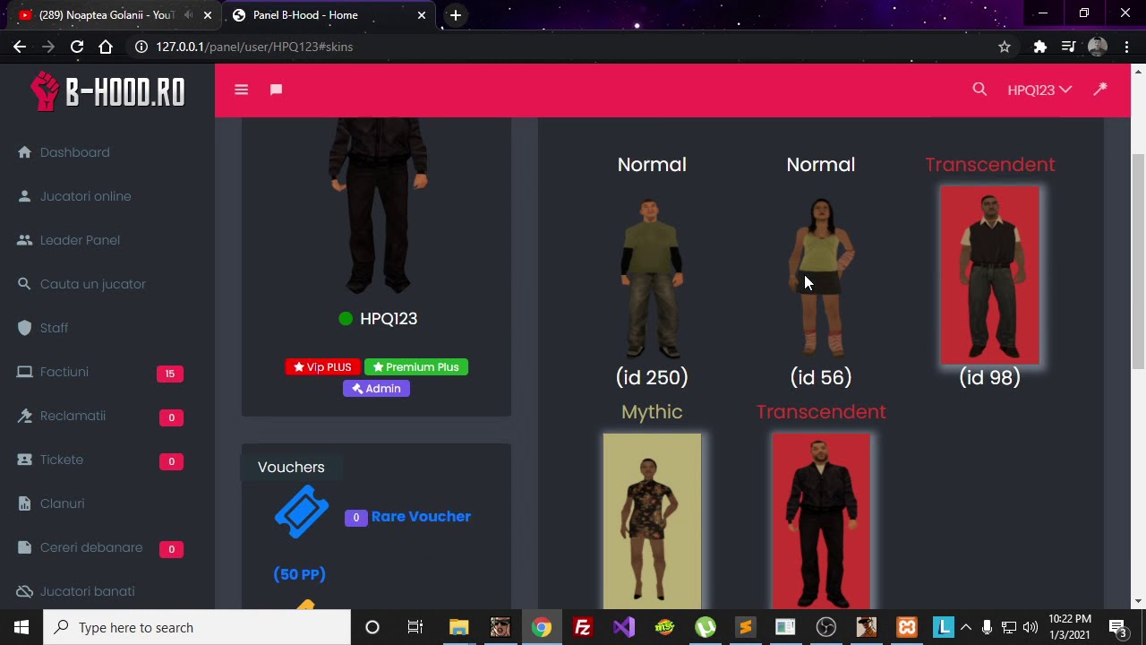
Task: Click the chat flag icon in header
Action: tap(276, 90)
